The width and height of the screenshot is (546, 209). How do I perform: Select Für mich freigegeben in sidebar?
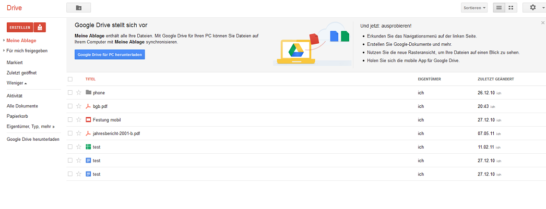tap(27, 51)
